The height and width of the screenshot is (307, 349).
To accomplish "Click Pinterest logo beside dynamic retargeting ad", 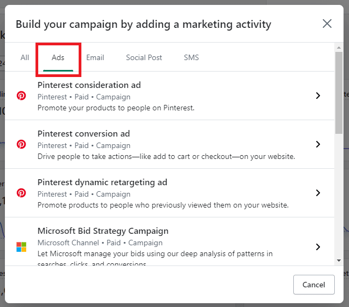I will [x=21, y=193].
